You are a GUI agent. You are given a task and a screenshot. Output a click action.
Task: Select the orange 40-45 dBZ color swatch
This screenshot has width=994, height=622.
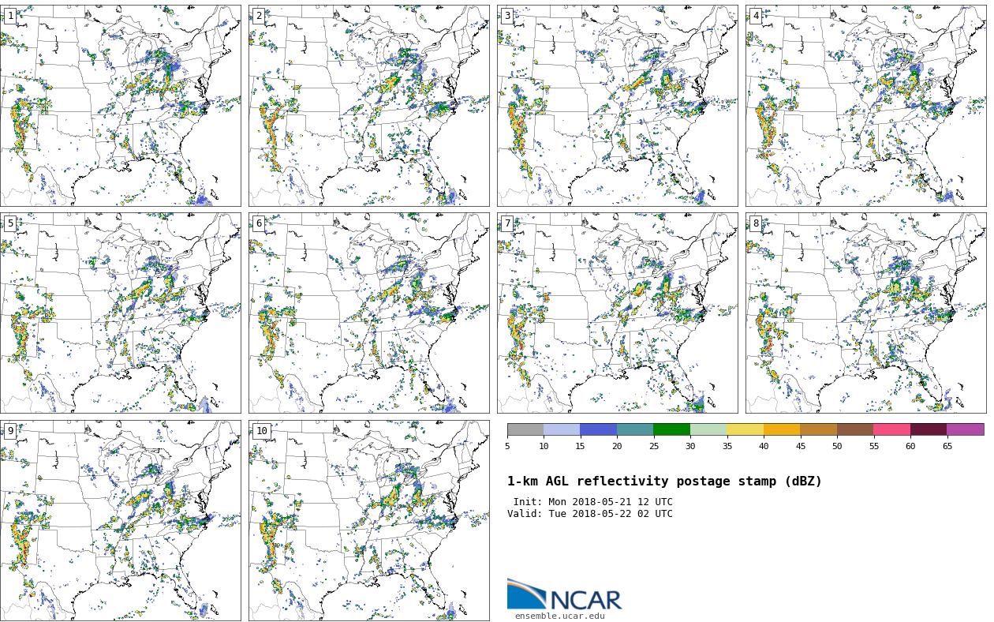click(x=781, y=430)
